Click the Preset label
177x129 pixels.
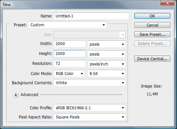(x=20, y=25)
